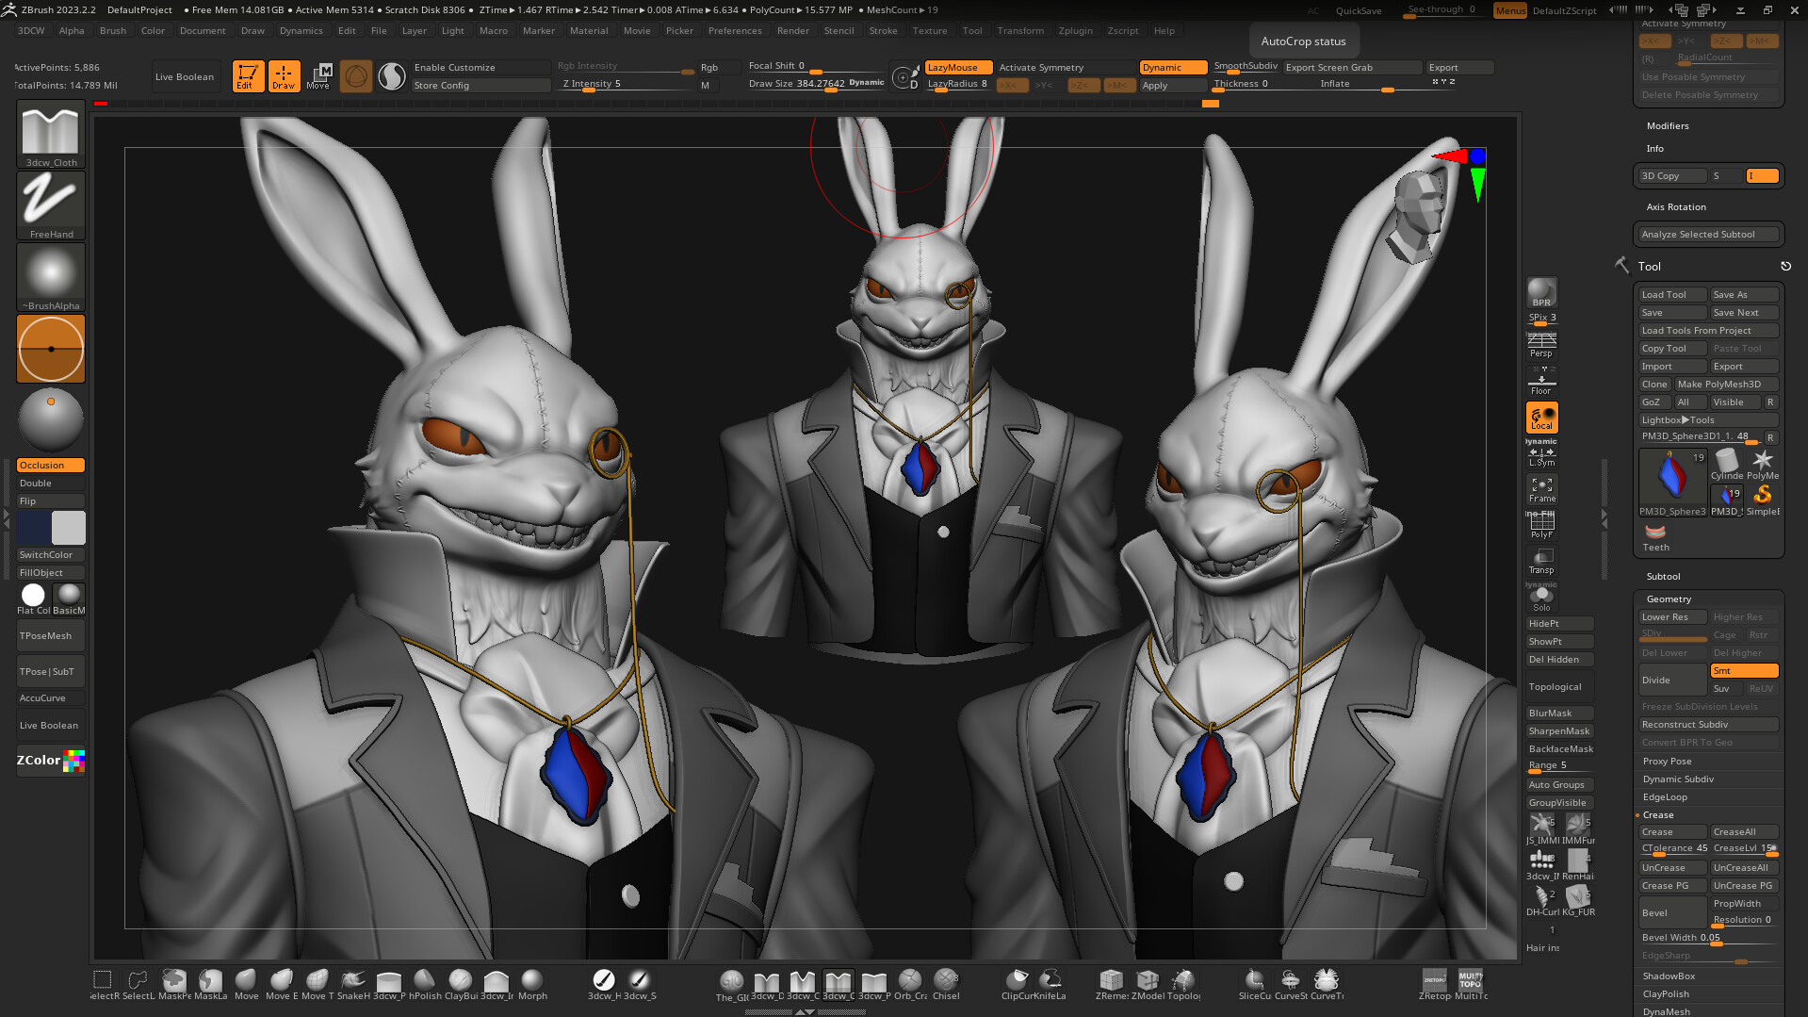Toggle Transp mode on the right shelf
1808x1017 pixels.
tap(1540, 560)
